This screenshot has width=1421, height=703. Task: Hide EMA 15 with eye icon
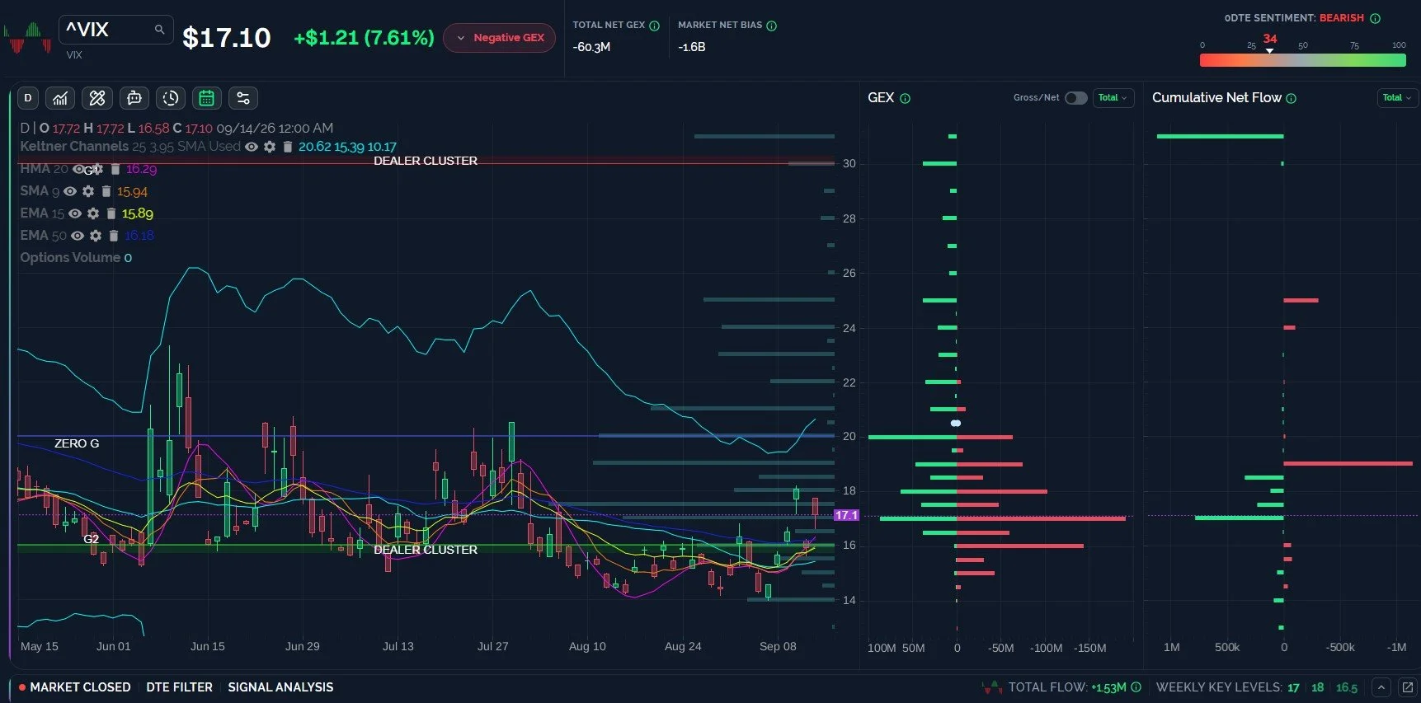point(75,213)
